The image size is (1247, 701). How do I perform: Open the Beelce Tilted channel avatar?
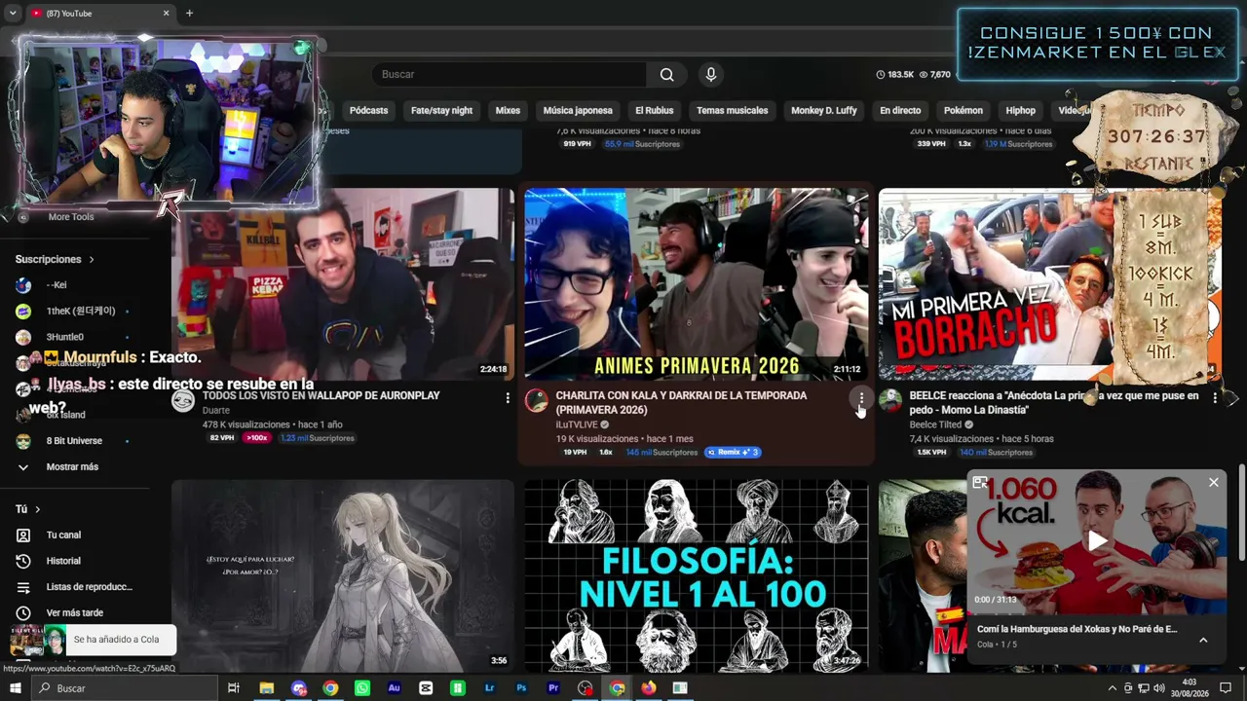890,401
